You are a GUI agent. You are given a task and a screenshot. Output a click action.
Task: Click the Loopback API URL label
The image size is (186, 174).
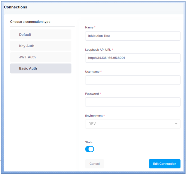click(98, 49)
